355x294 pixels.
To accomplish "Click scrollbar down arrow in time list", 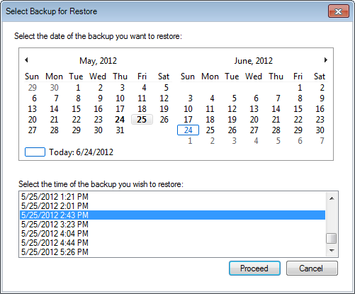I will (332, 251).
